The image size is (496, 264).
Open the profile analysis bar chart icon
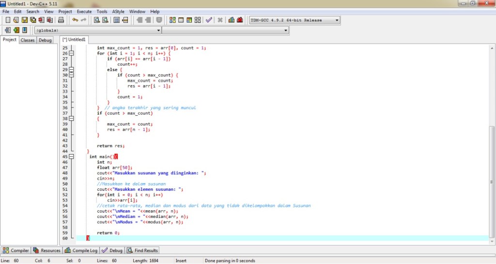coord(232,20)
